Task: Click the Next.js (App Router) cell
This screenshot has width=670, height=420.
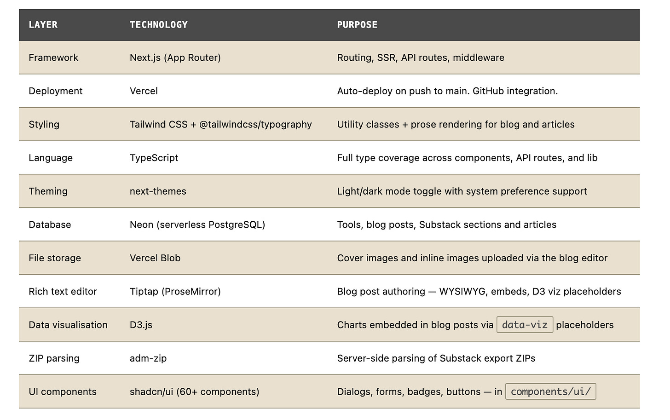Action: coord(175,58)
